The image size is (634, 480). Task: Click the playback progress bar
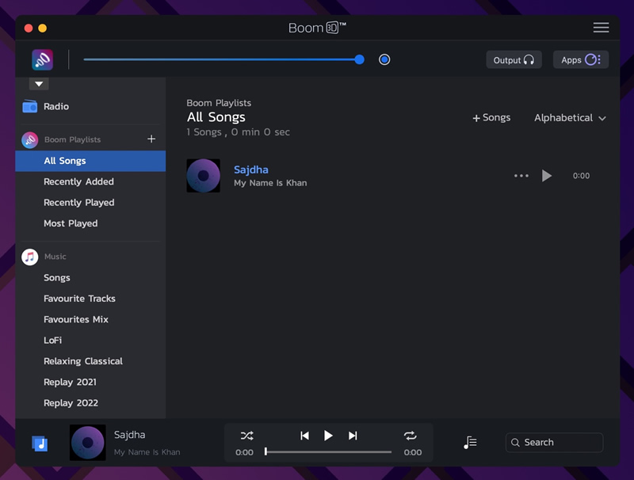point(328,451)
